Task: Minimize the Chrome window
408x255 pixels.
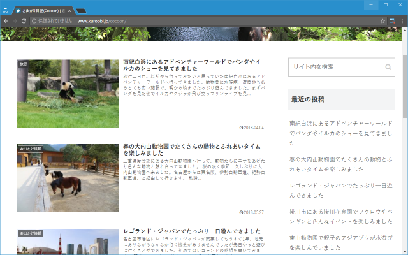Action: [x=371, y=4]
